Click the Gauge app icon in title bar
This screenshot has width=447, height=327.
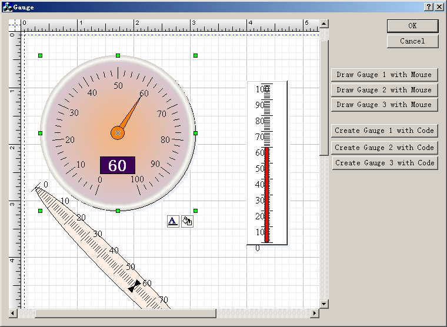tap(8, 7)
